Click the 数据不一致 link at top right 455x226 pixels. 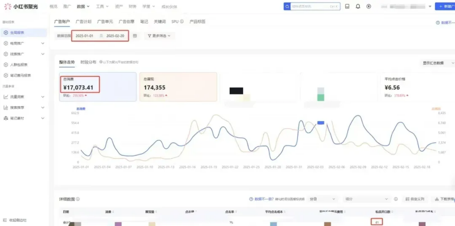[x=448, y=22]
